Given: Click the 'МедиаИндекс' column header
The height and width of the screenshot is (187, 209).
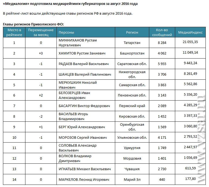Looking at the screenshot, I should pos(190,32).
